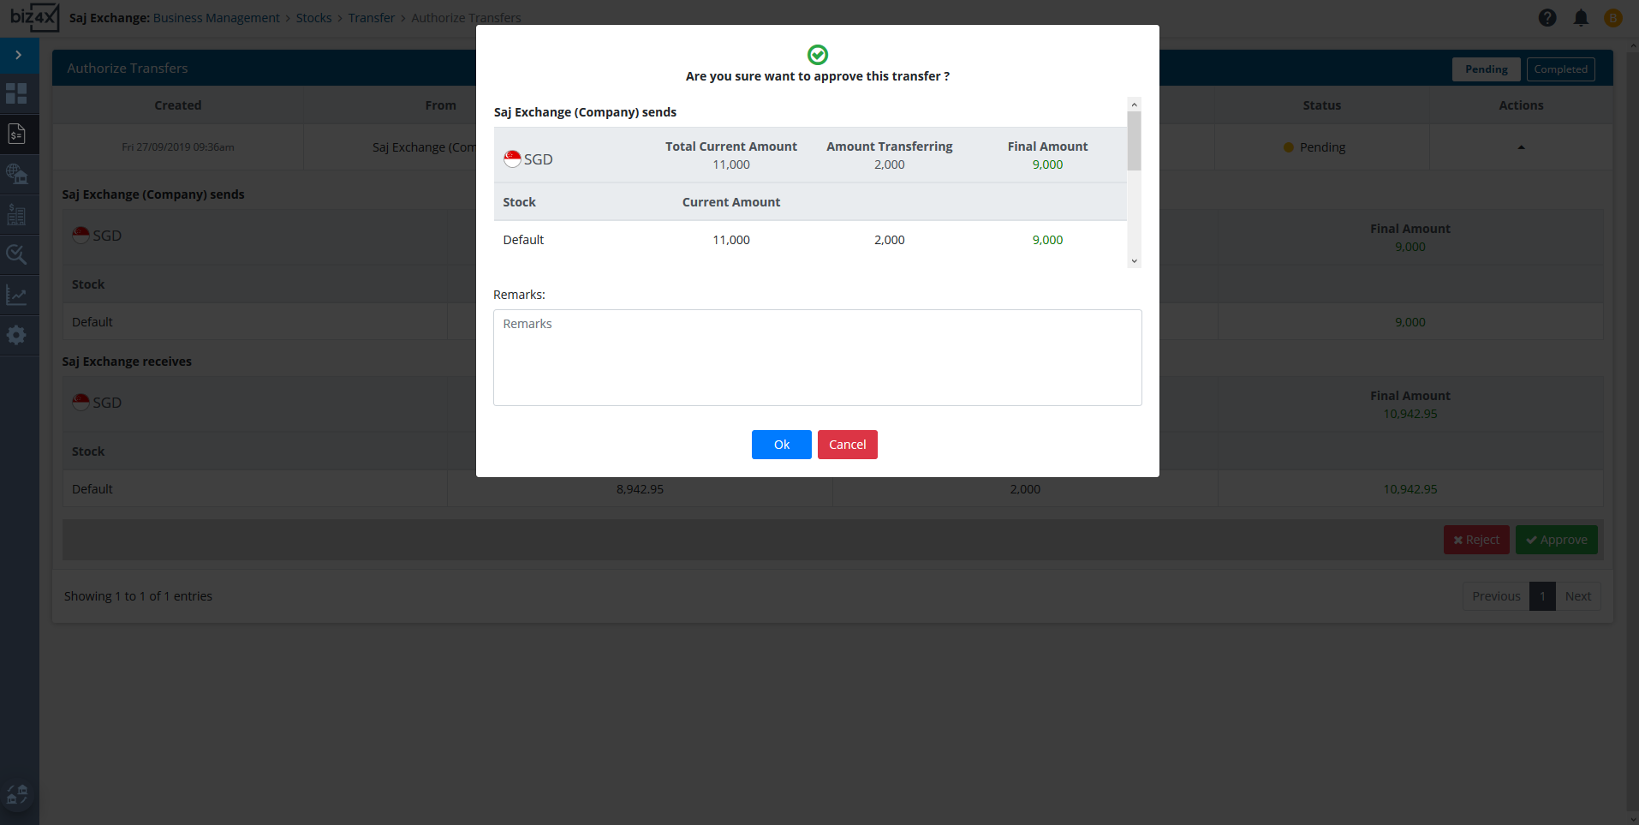Go to Stocks breadcrumb link
The width and height of the screenshot is (1639, 825).
click(x=313, y=18)
